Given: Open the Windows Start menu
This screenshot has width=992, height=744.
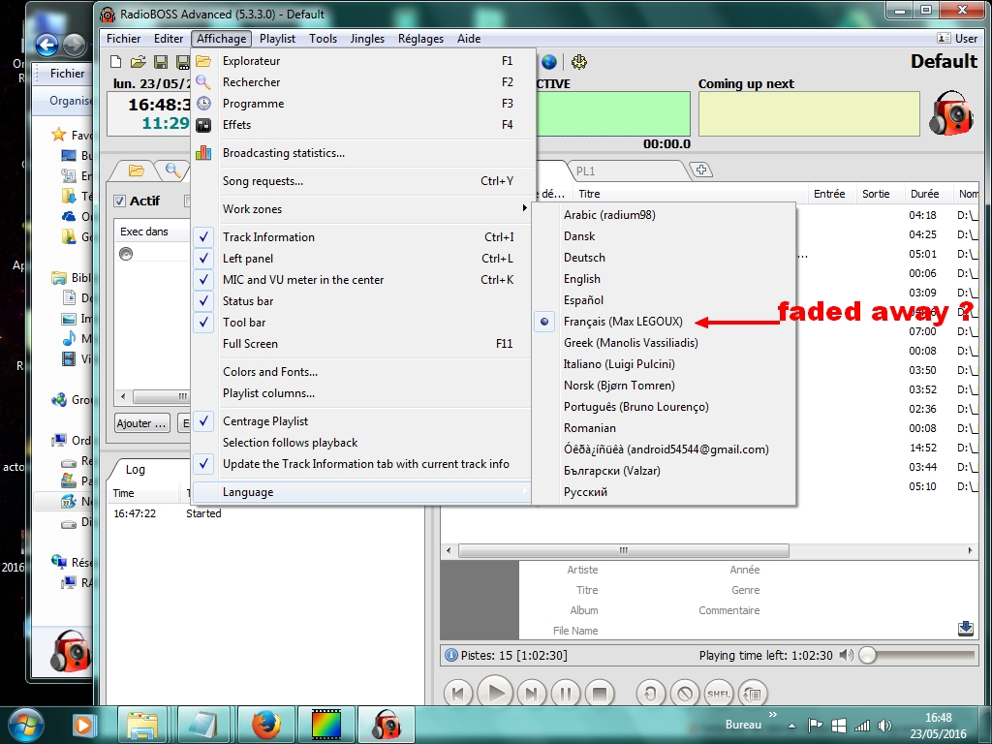Looking at the screenshot, I should coord(25,725).
